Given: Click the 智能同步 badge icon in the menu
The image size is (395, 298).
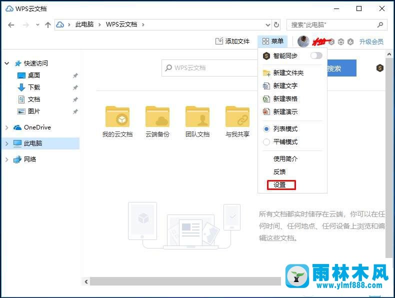Looking at the screenshot, I should [x=266, y=55].
